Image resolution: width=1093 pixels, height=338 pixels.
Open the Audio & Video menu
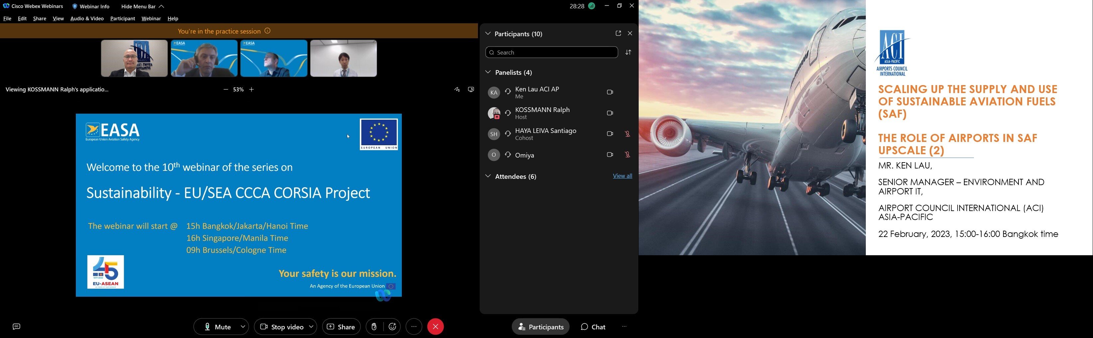tap(87, 19)
